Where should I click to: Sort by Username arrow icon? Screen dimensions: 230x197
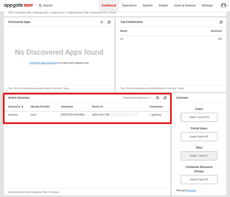pyautogui.click(x=22, y=107)
